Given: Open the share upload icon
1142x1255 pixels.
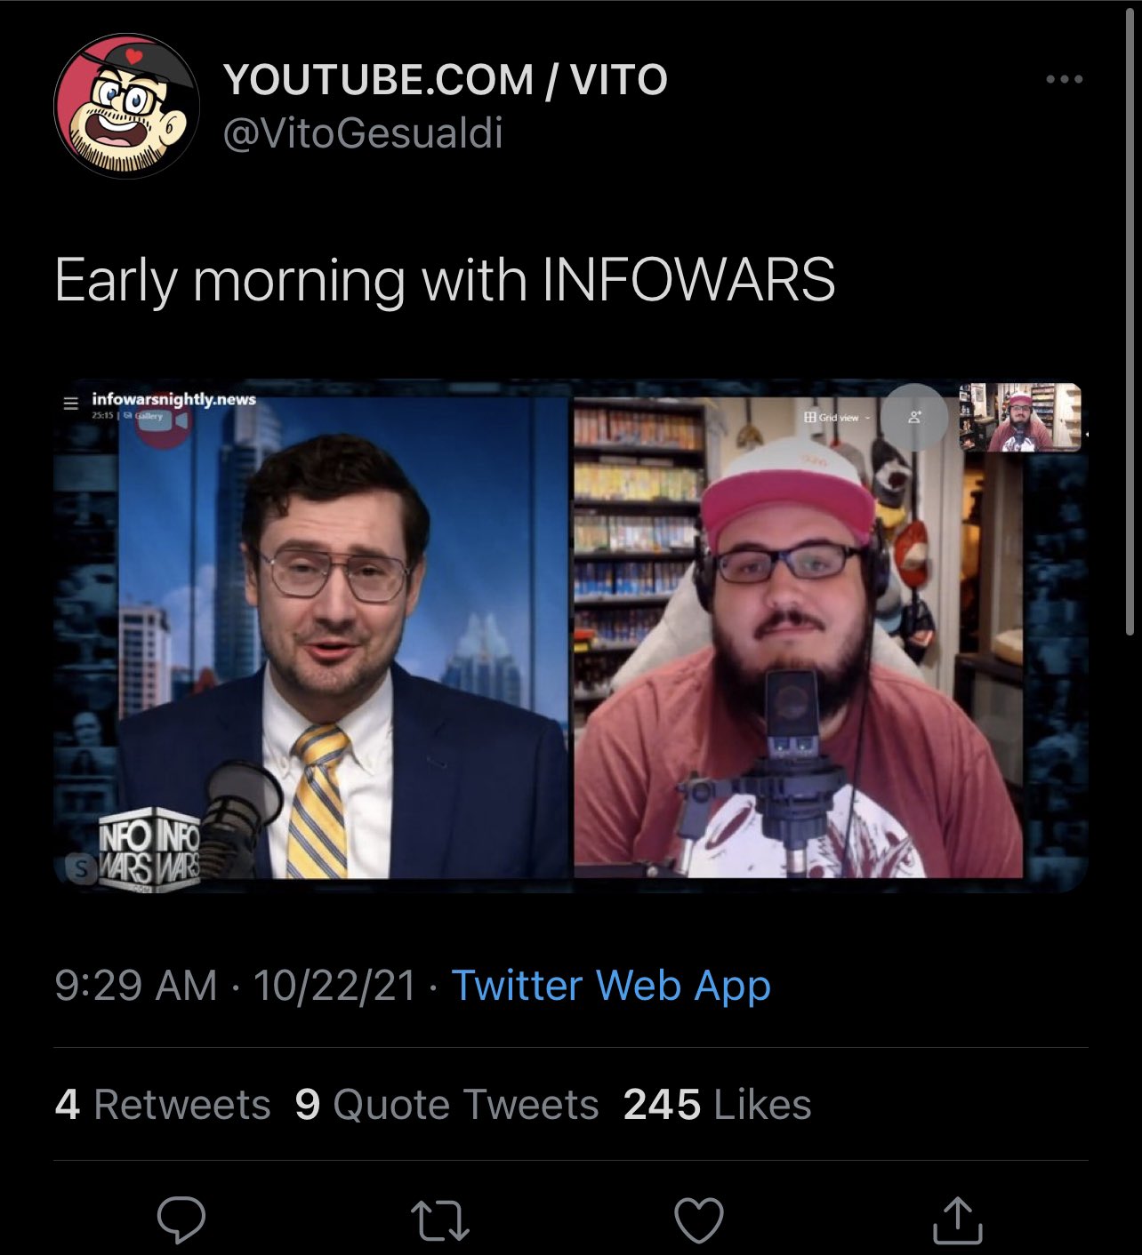Looking at the screenshot, I should 957,1219.
